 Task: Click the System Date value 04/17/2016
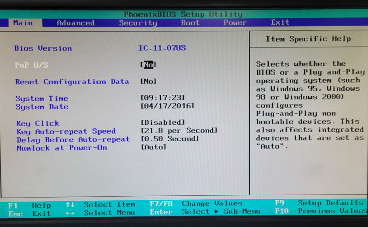pos(167,106)
